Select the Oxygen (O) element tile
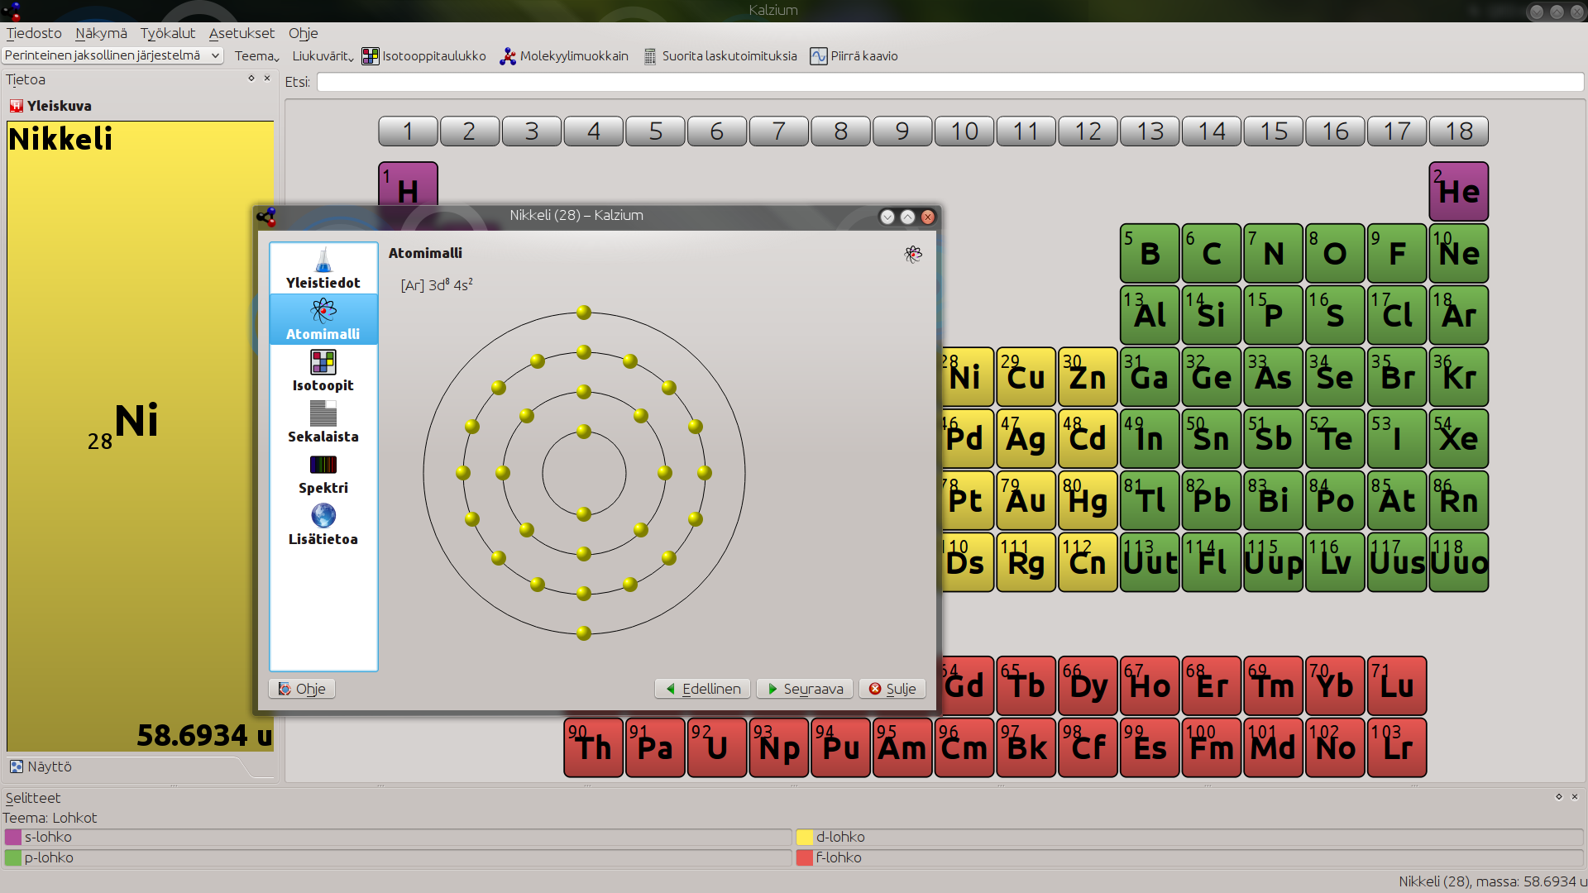 (1335, 253)
